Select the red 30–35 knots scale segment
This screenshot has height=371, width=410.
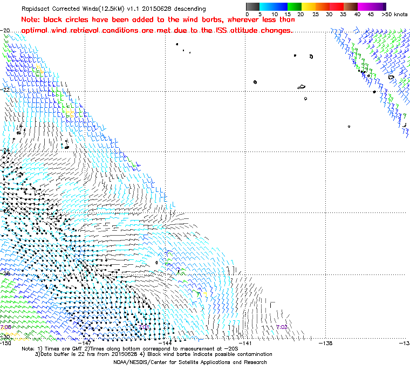click(337, 6)
